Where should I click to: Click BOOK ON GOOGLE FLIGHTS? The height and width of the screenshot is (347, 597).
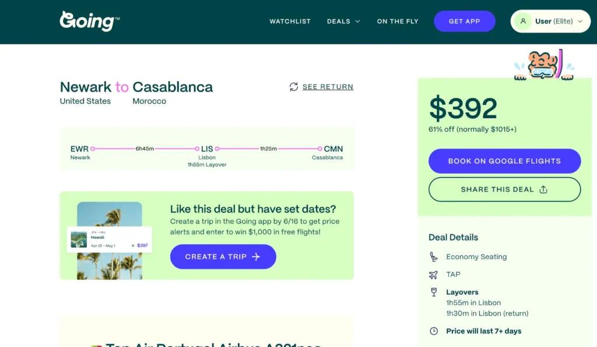504,161
